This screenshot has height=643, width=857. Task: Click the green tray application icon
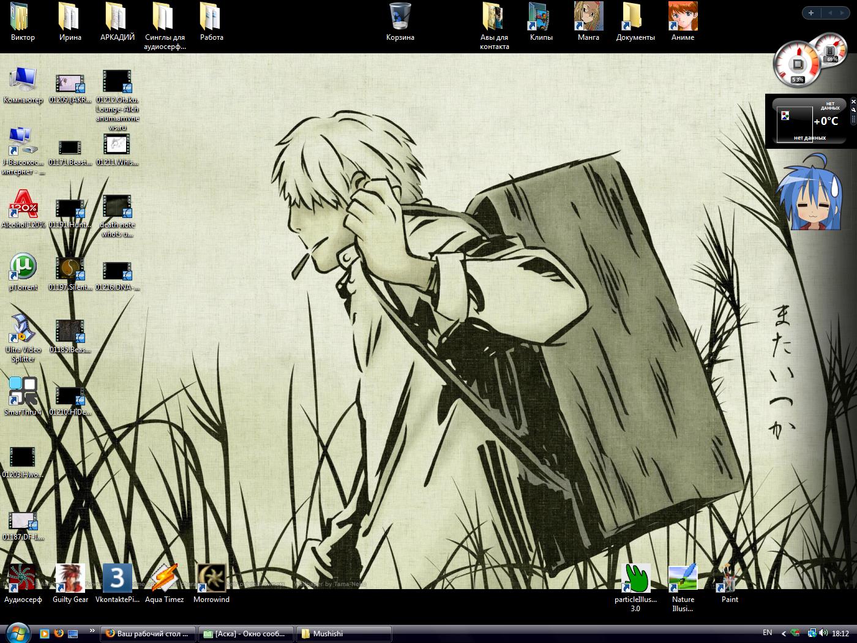coord(796,633)
